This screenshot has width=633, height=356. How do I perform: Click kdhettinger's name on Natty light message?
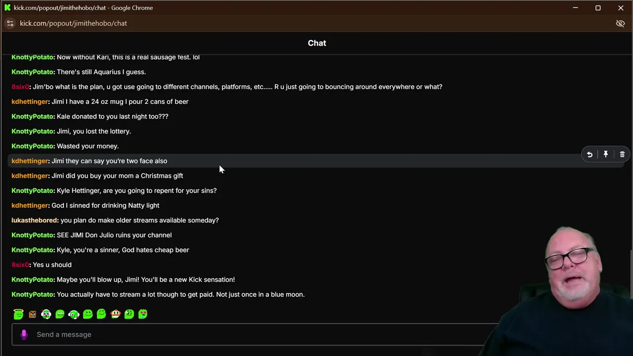(30, 205)
